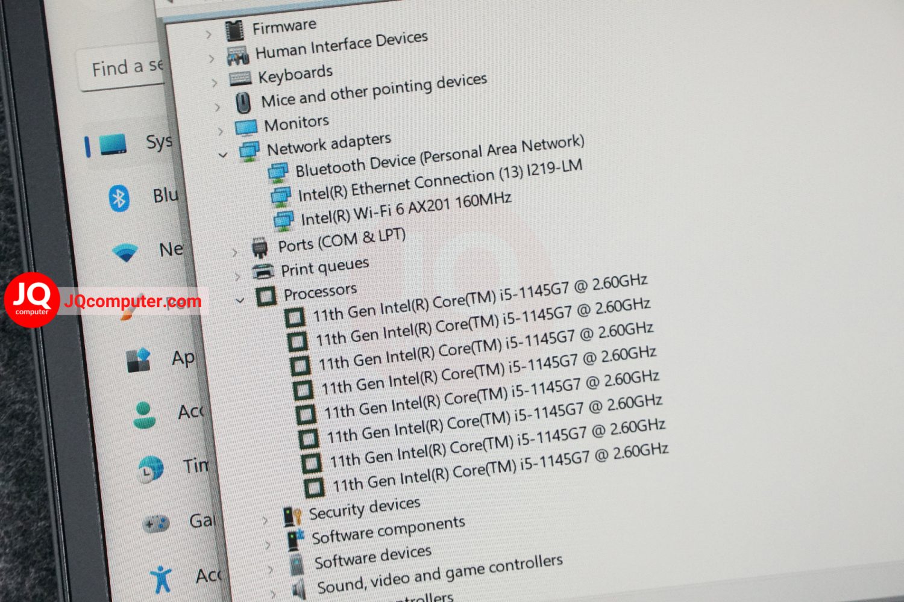The width and height of the screenshot is (904, 602).
Task: Expand the Software devices node
Action: tap(270, 569)
